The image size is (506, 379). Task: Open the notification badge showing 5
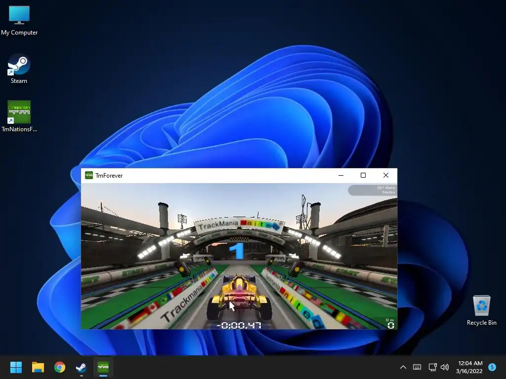click(492, 367)
